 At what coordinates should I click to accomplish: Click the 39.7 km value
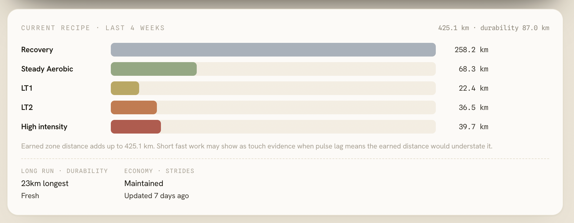[x=473, y=127]
